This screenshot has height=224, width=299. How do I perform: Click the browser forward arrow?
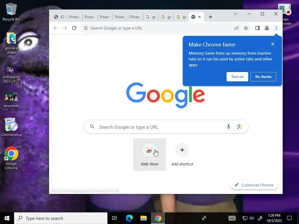pyautogui.click(x=65, y=28)
